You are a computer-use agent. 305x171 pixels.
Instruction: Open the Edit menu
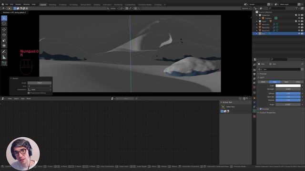pos(11,4)
